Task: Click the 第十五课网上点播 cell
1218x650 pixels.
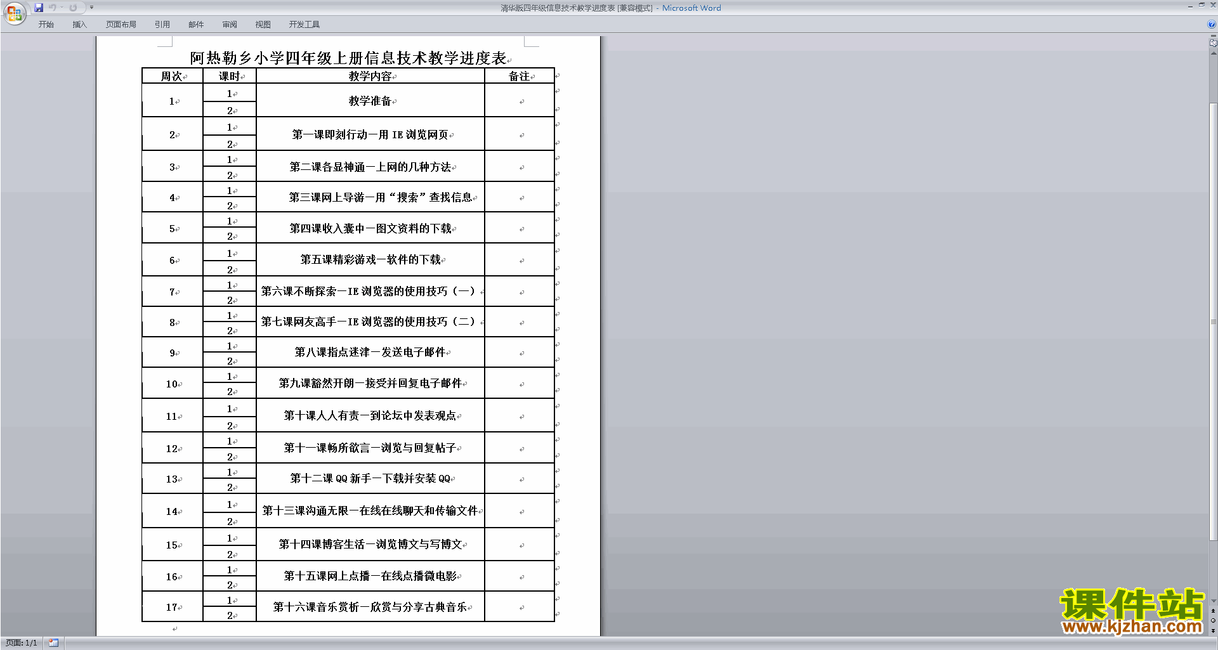Action: (370, 576)
